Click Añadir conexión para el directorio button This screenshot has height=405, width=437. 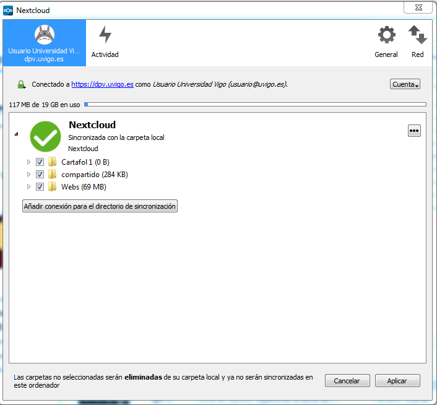[100, 206]
